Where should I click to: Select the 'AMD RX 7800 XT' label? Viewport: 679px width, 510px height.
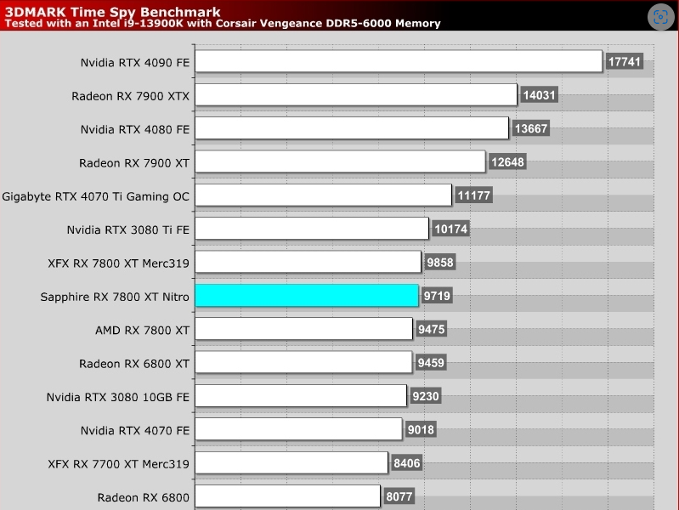point(143,330)
